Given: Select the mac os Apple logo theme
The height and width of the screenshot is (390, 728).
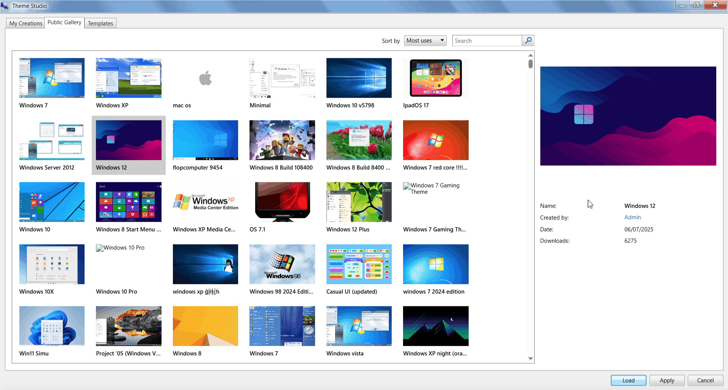Looking at the screenshot, I should (205, 78).
